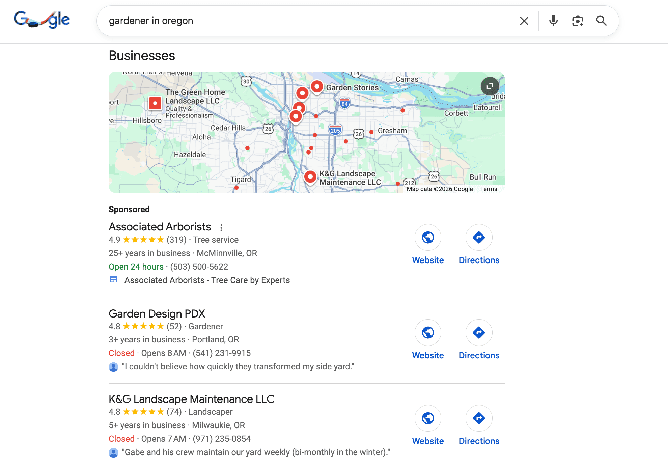Viewport: 668px width, 469px height.
Task: Open the map Terms link
Action: click(x=489, y=189)
